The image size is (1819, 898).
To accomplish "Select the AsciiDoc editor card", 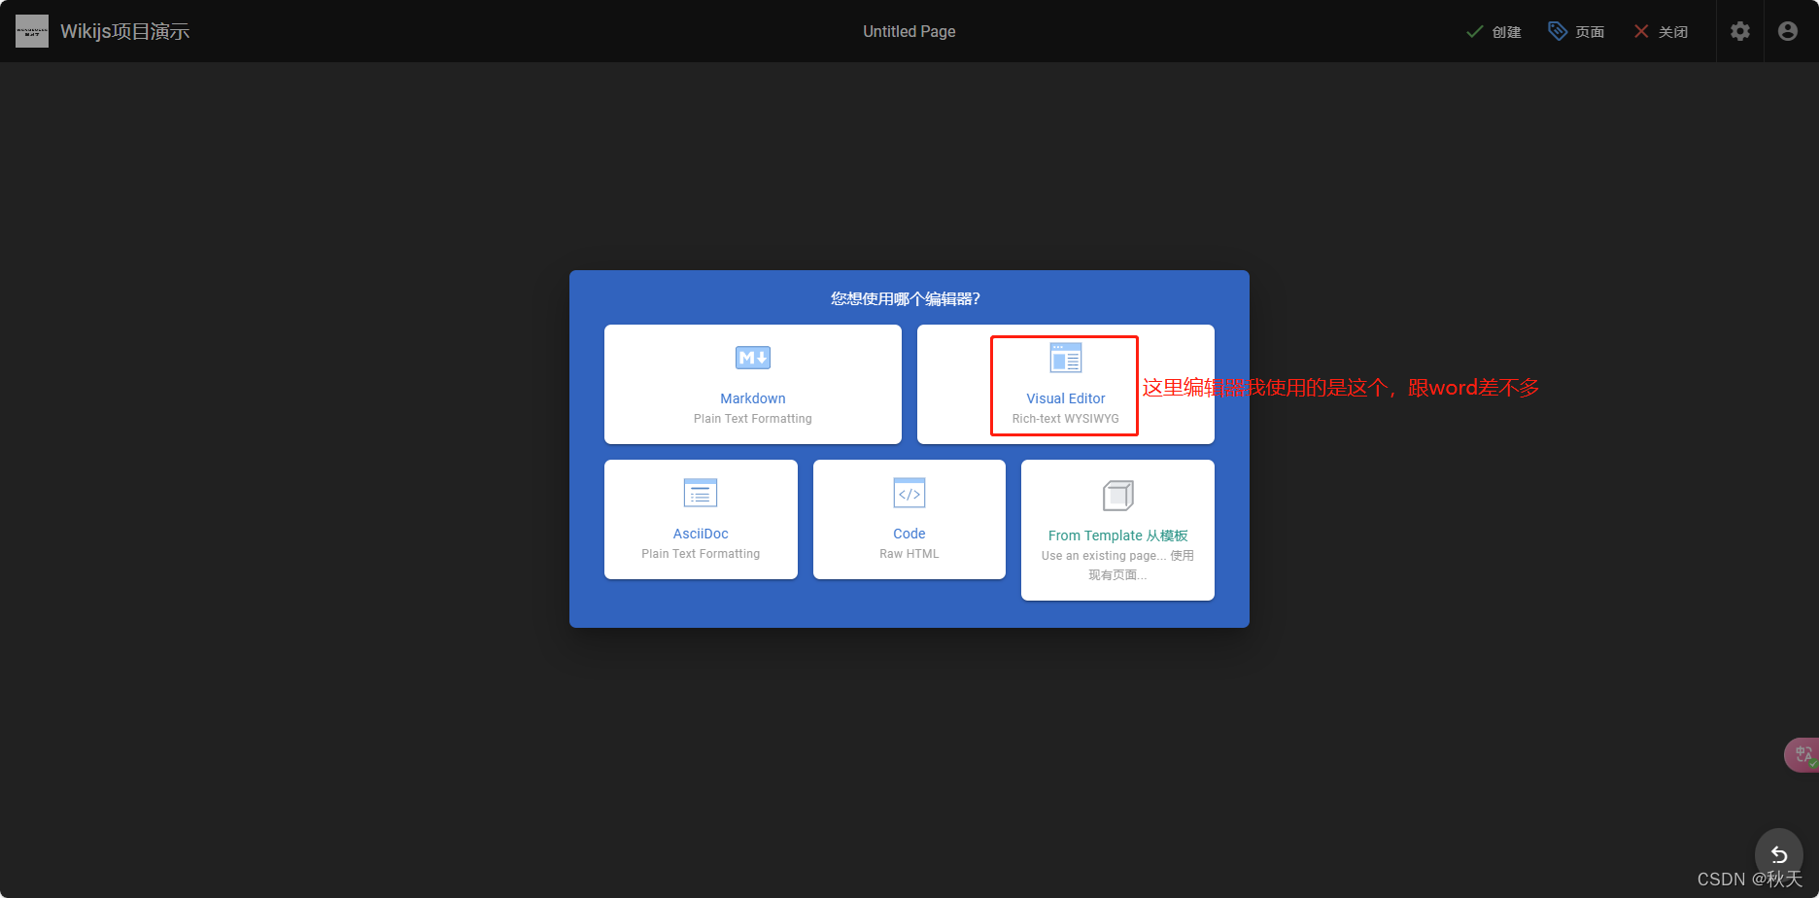I will point(701,518).
